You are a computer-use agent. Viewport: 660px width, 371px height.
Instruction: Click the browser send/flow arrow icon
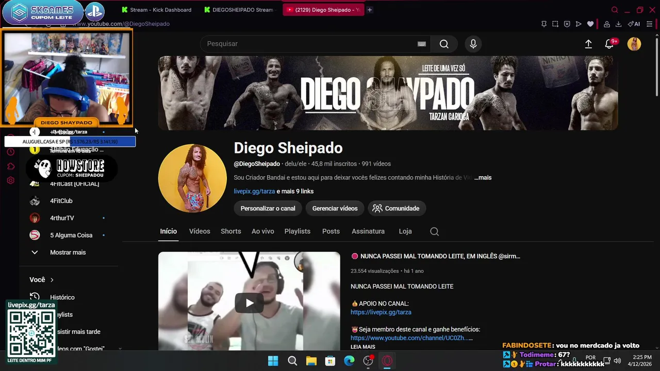[x=579, y=24]
